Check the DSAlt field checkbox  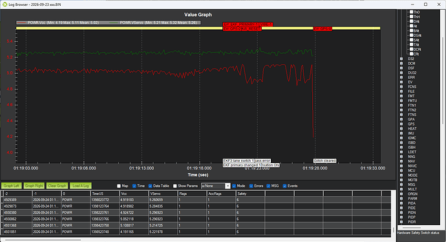point(411,36)
